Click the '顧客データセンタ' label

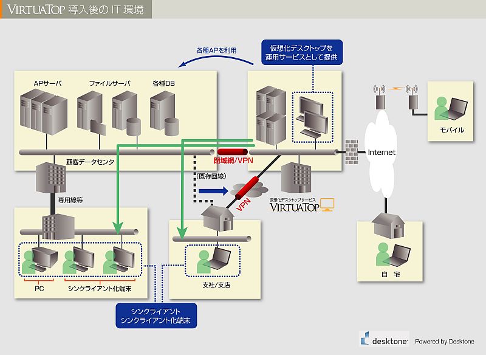(90, 162)
